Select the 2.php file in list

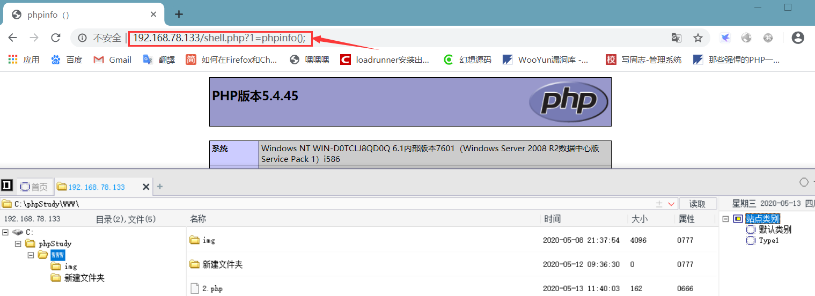point(212,288)
